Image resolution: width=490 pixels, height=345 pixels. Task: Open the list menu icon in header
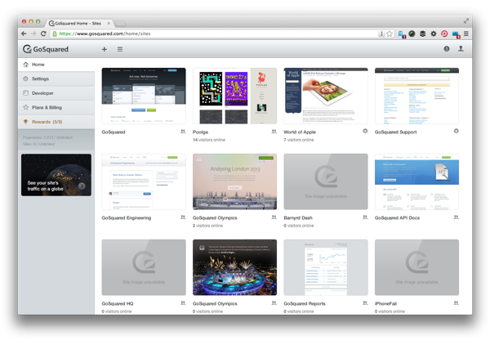pos(120,49)
